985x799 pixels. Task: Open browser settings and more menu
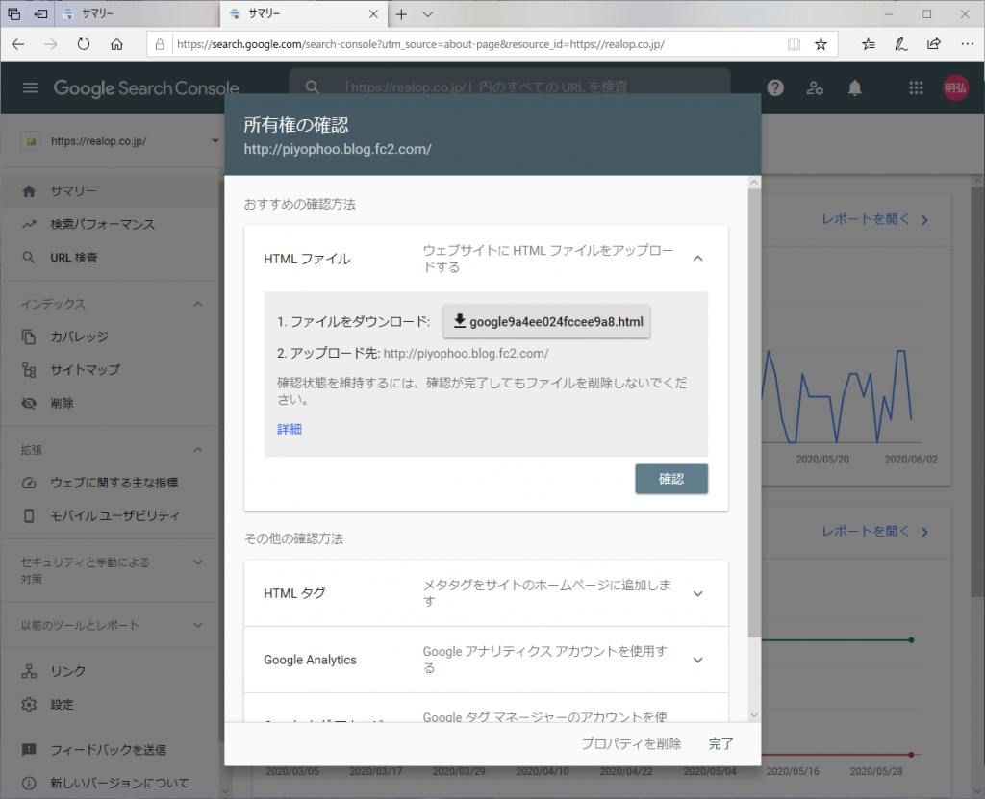pyautogui.click(x=967, y=44)
